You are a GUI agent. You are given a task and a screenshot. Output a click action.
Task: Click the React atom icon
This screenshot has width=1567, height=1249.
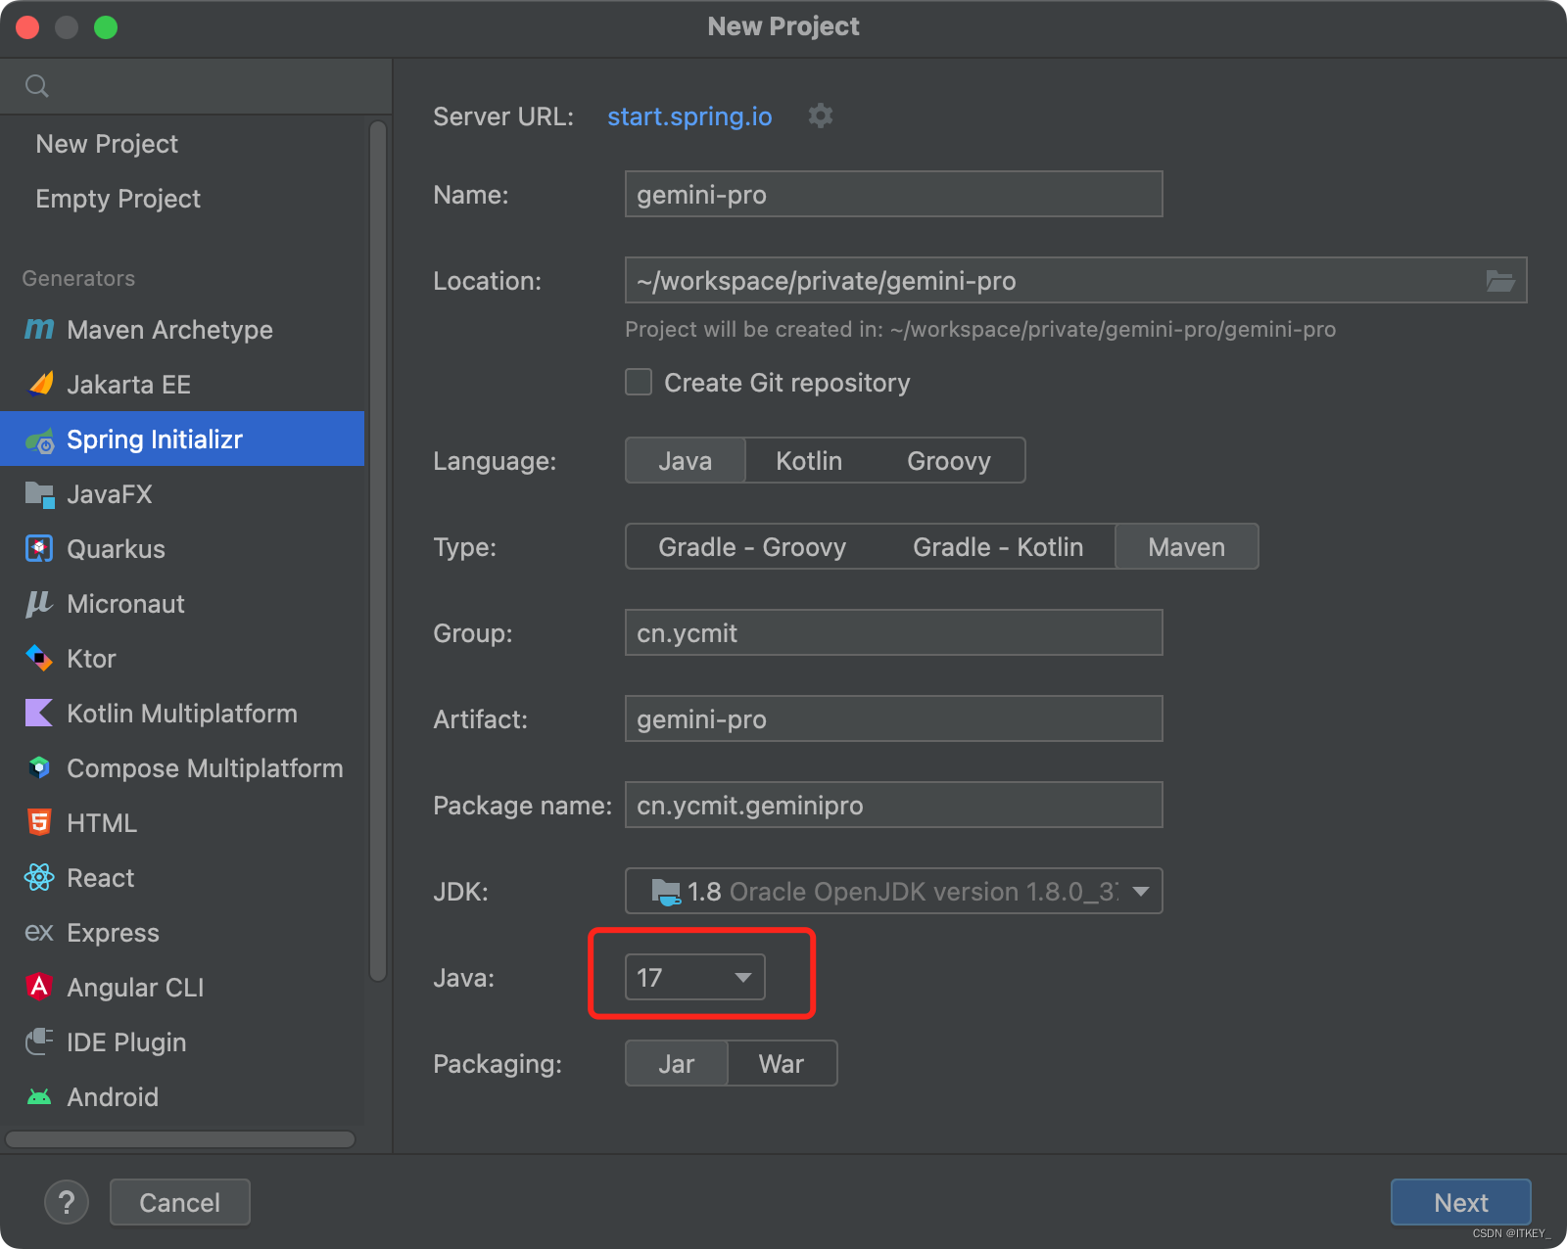click(x=39, y=877)
